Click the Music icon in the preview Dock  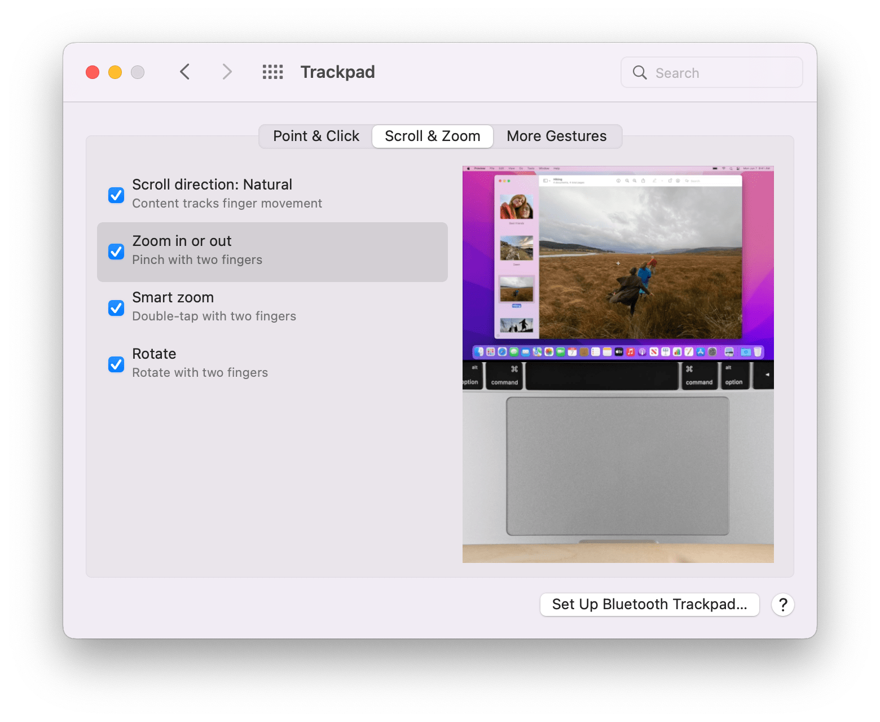630,352
